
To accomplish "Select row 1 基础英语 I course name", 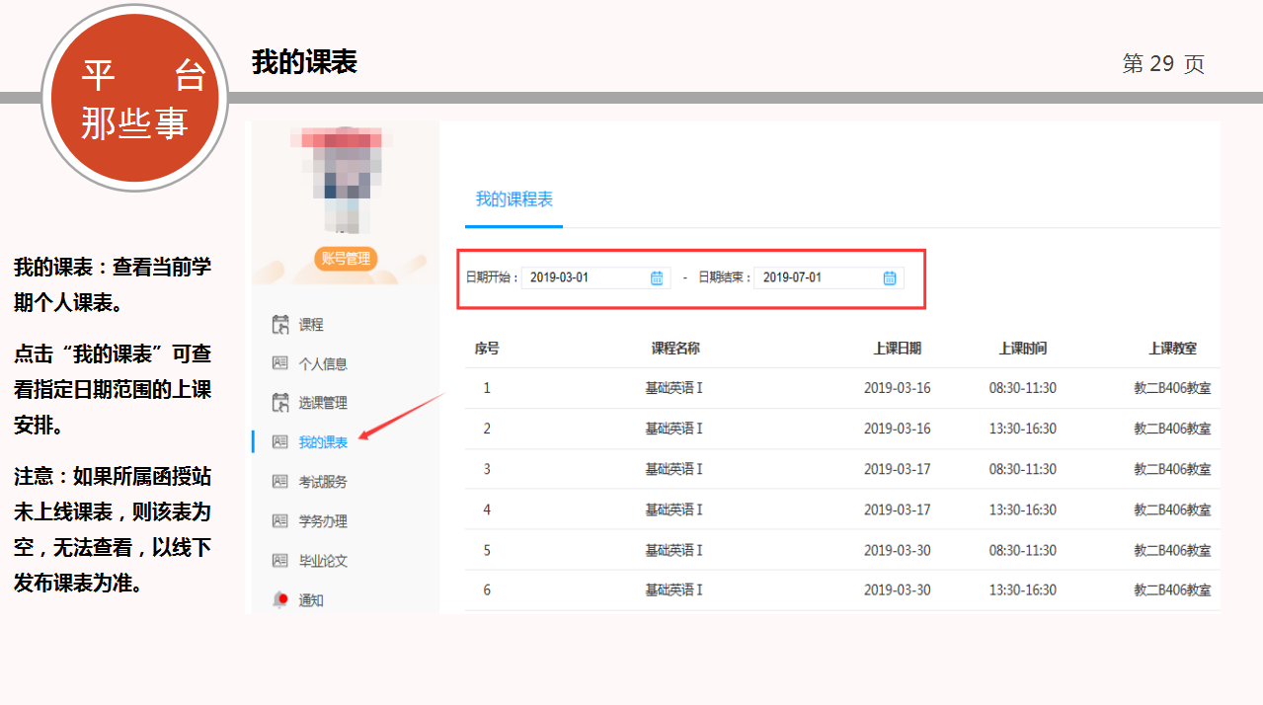I will point(673,388).
